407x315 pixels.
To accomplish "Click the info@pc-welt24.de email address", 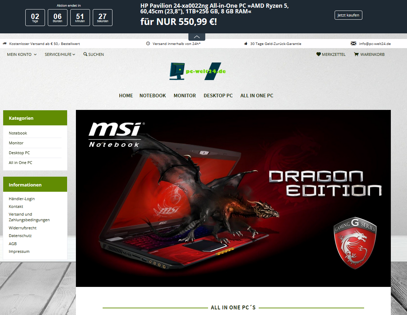I will pyautogui.click(x=375, y=44).
